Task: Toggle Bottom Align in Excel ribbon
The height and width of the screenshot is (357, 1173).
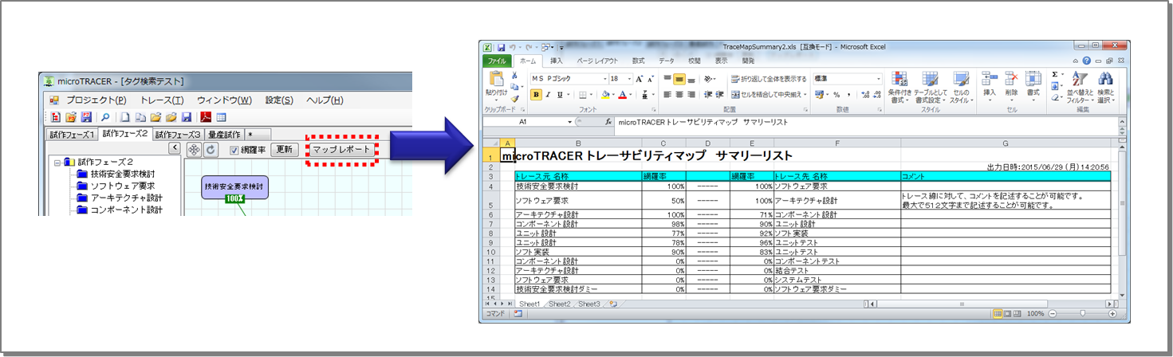Action: click(x=691, y=79)
